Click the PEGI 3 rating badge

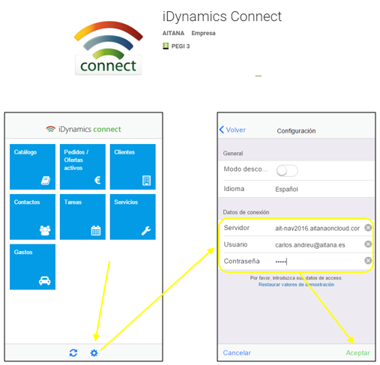(176, 46)
